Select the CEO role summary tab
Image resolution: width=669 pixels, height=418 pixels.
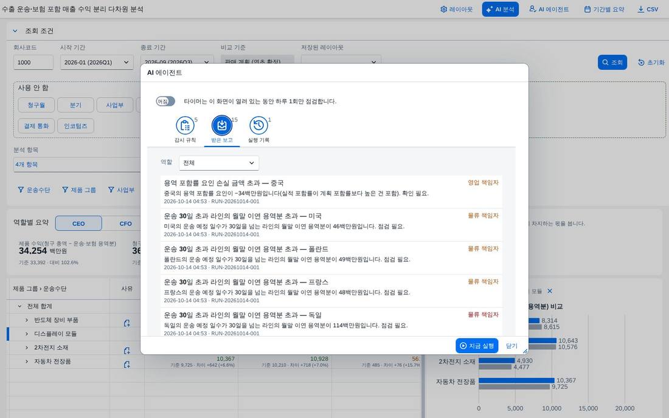pos(78,223)
